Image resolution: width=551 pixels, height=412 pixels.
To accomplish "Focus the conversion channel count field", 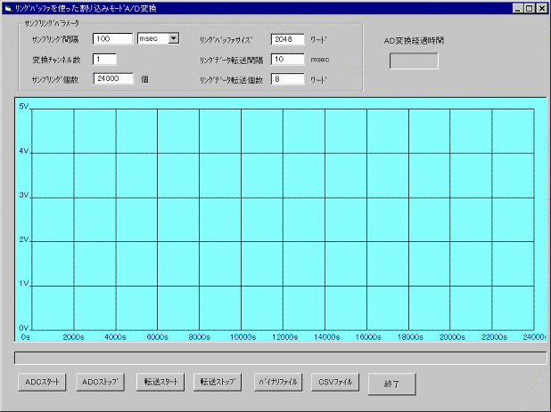I will click(103, 60).
